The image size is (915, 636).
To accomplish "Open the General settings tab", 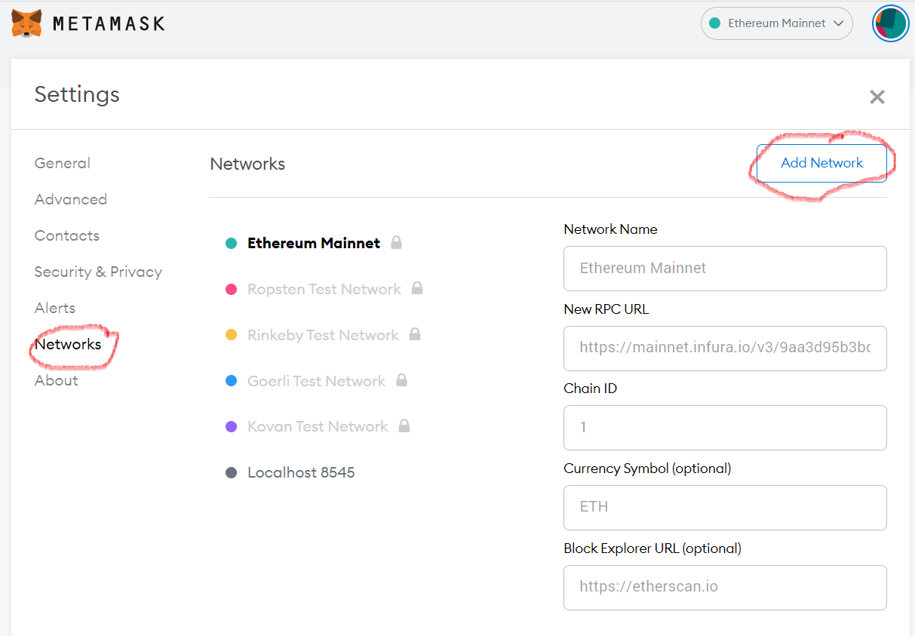I will coord(63,163).
